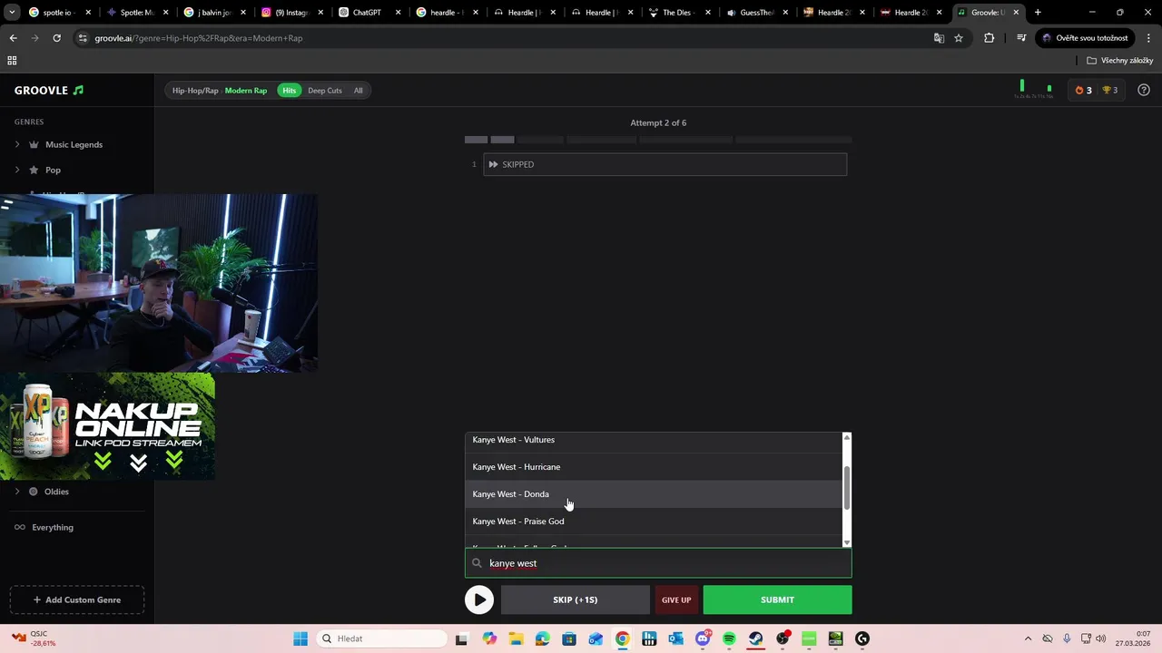The image size is (1162, 653).
Task: Open the Pop genre item
Action: (53, 170)
